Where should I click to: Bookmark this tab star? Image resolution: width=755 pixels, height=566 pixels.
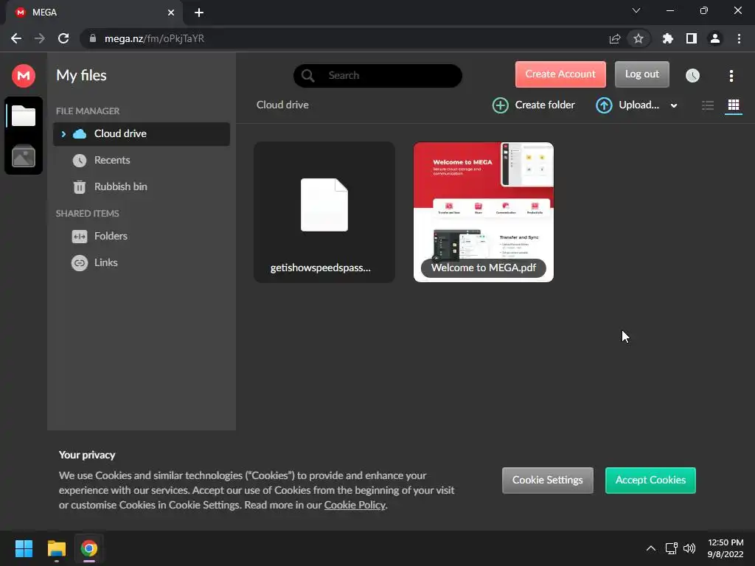coord(638,38)
